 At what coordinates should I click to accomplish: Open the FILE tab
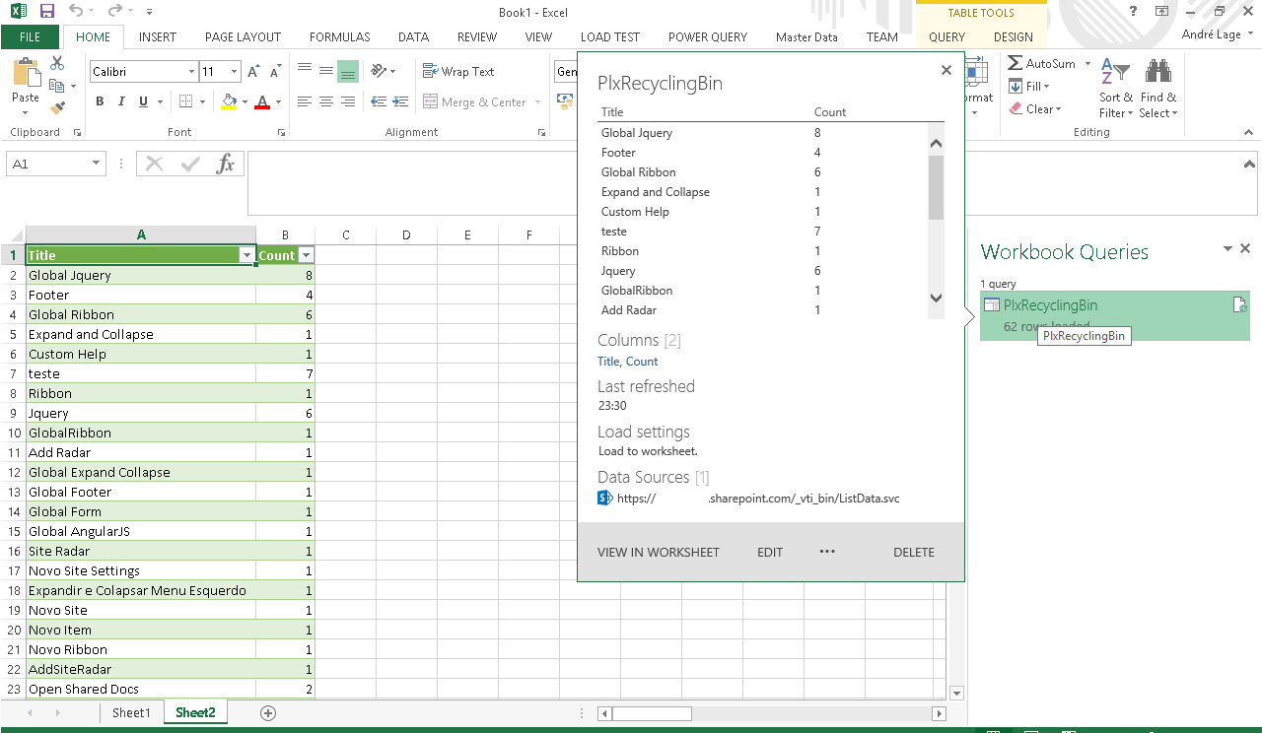tap(30, 37)
